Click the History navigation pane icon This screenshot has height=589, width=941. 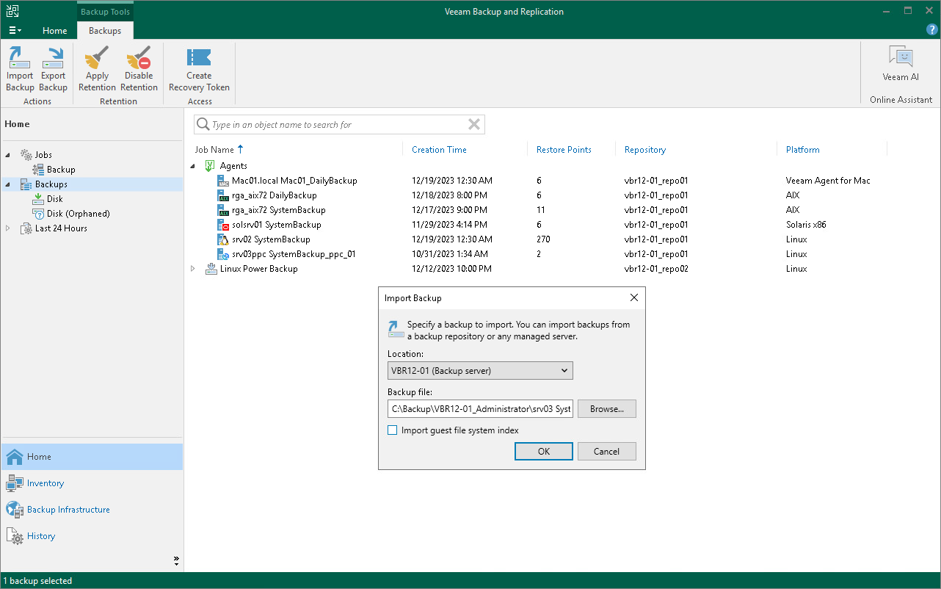click(x=15, y=536)
